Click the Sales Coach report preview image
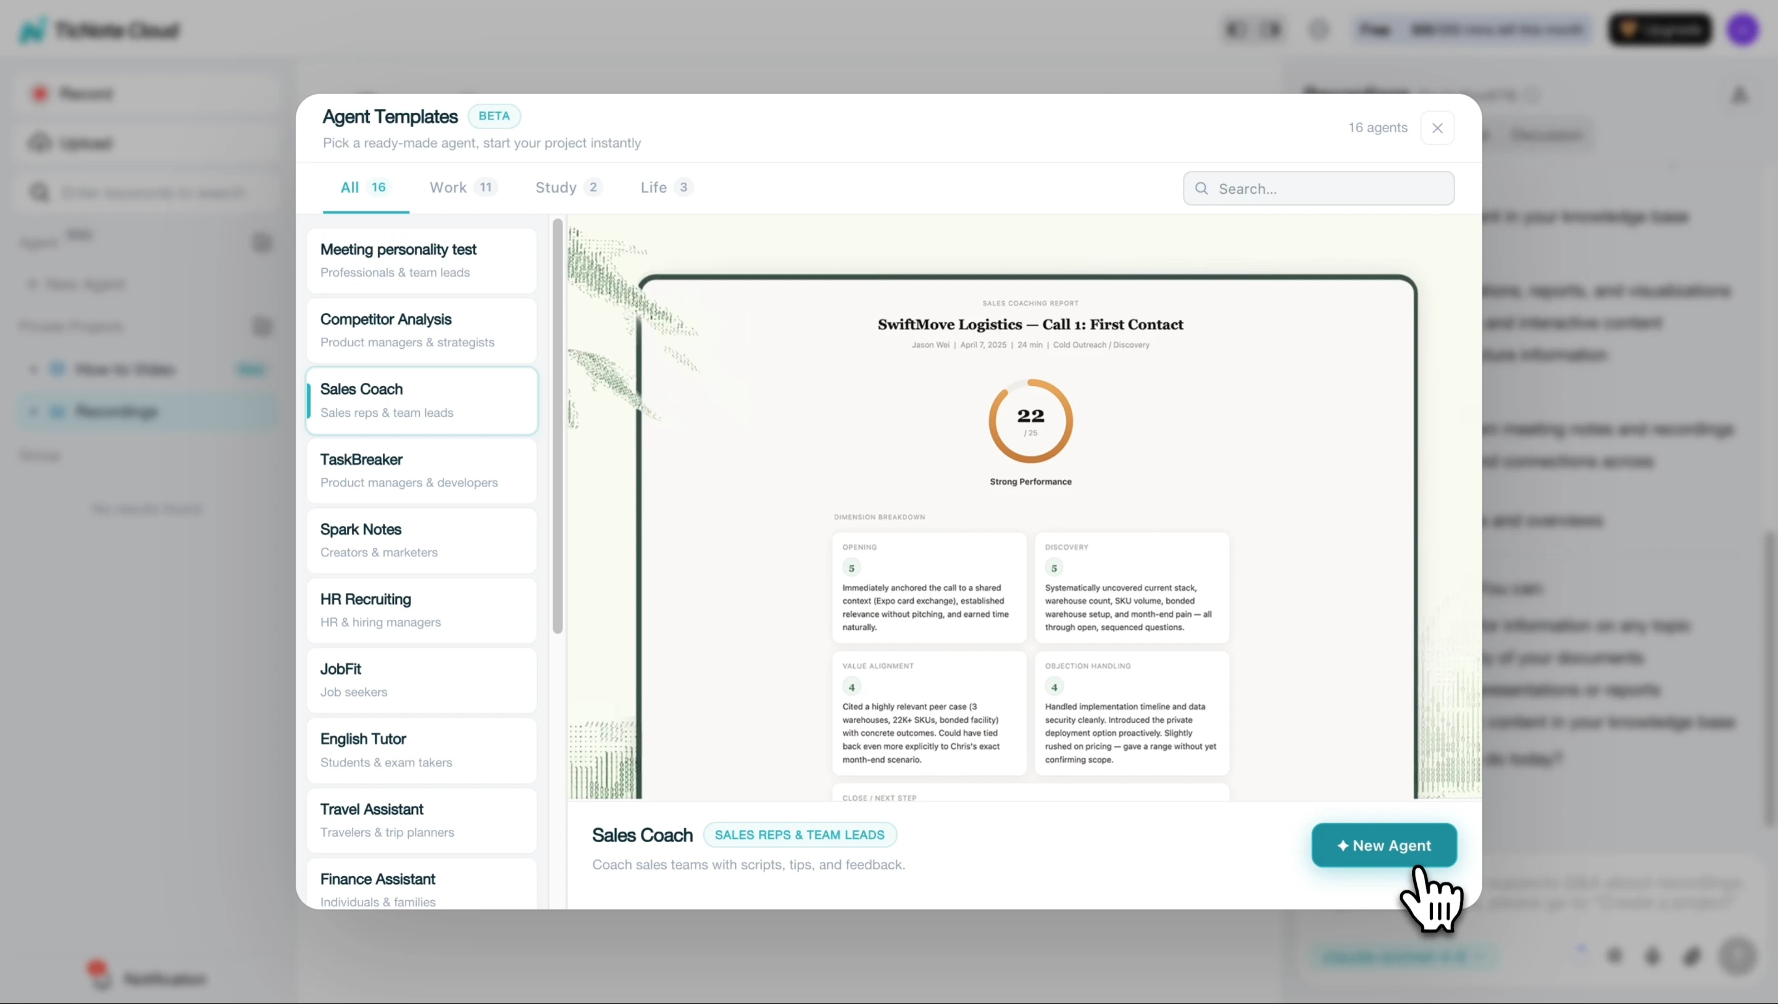The width and height of the screenshot is (1778, 1004). [x=1024, y=508]
